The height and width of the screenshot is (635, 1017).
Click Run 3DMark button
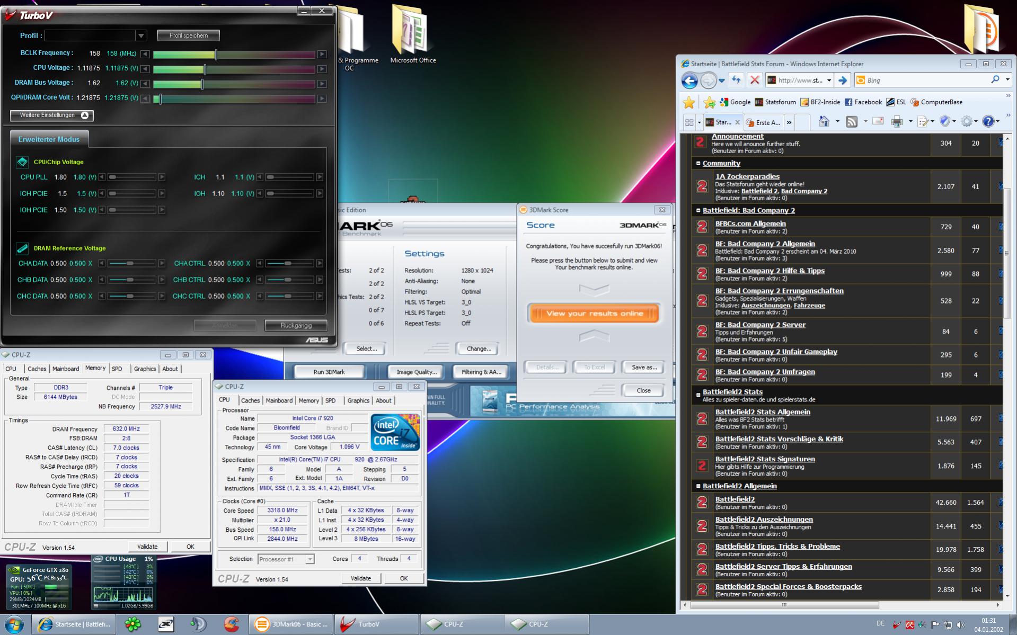[x=329, y=372]
